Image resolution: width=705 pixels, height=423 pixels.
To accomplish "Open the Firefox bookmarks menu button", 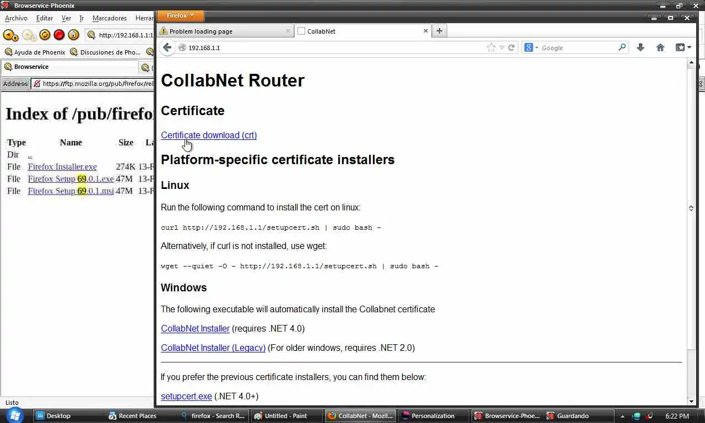I will tap(683, 48).
